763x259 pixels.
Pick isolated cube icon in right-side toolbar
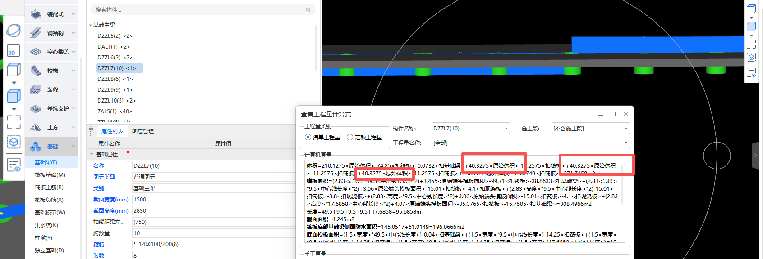click(x=751, y=58)
